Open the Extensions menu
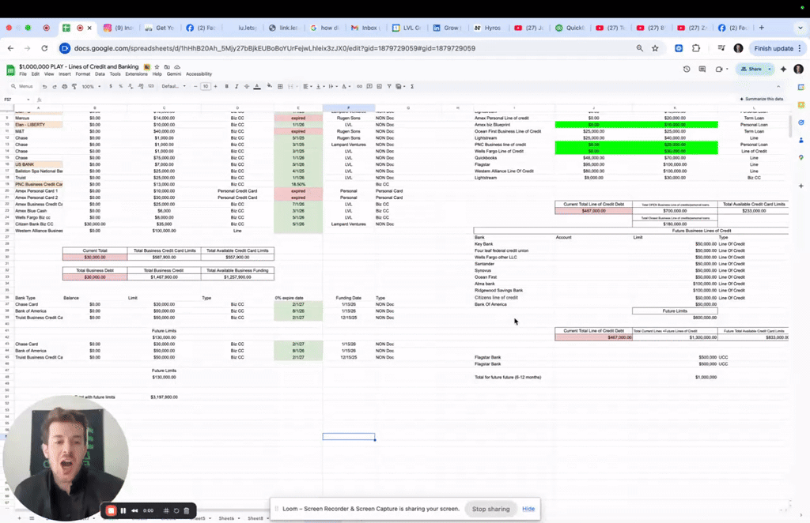The width and height of the screenshot is (810, 523). pos(136,74)
